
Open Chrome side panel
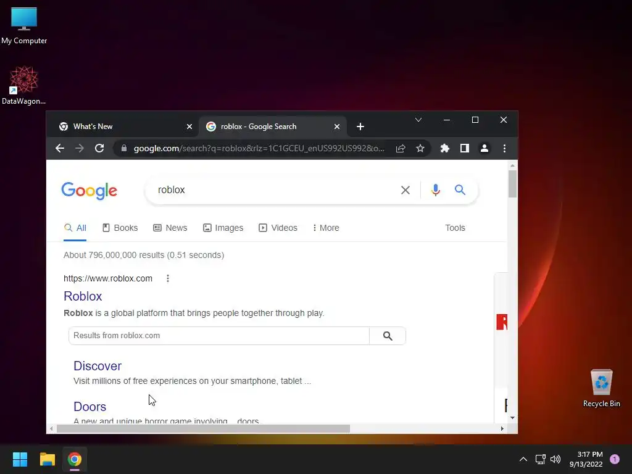(x=464, y=148)
